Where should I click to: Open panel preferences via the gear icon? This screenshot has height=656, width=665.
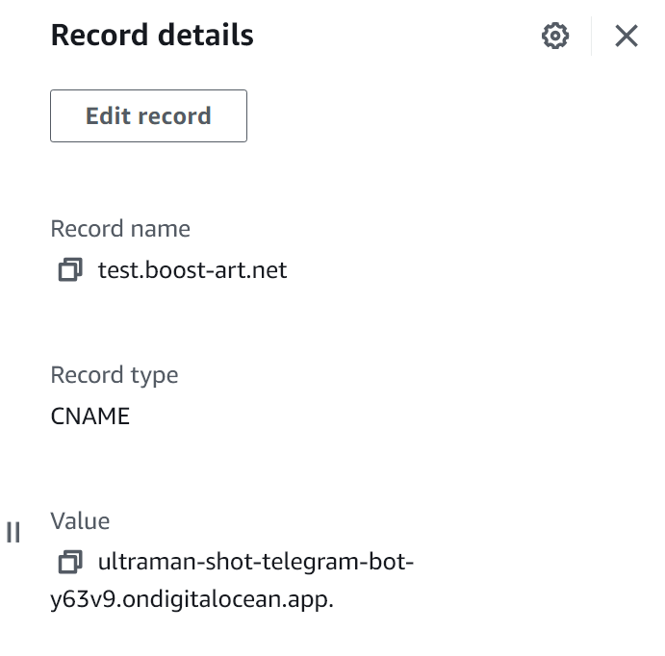(555, 36)
